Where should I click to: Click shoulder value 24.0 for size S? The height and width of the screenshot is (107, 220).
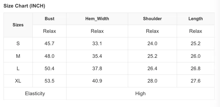pos(152,44)
